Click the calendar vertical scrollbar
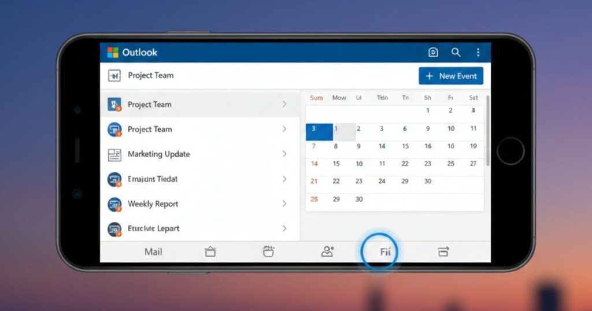The width and height of the screenshot is (592, 311). (488, 131)
